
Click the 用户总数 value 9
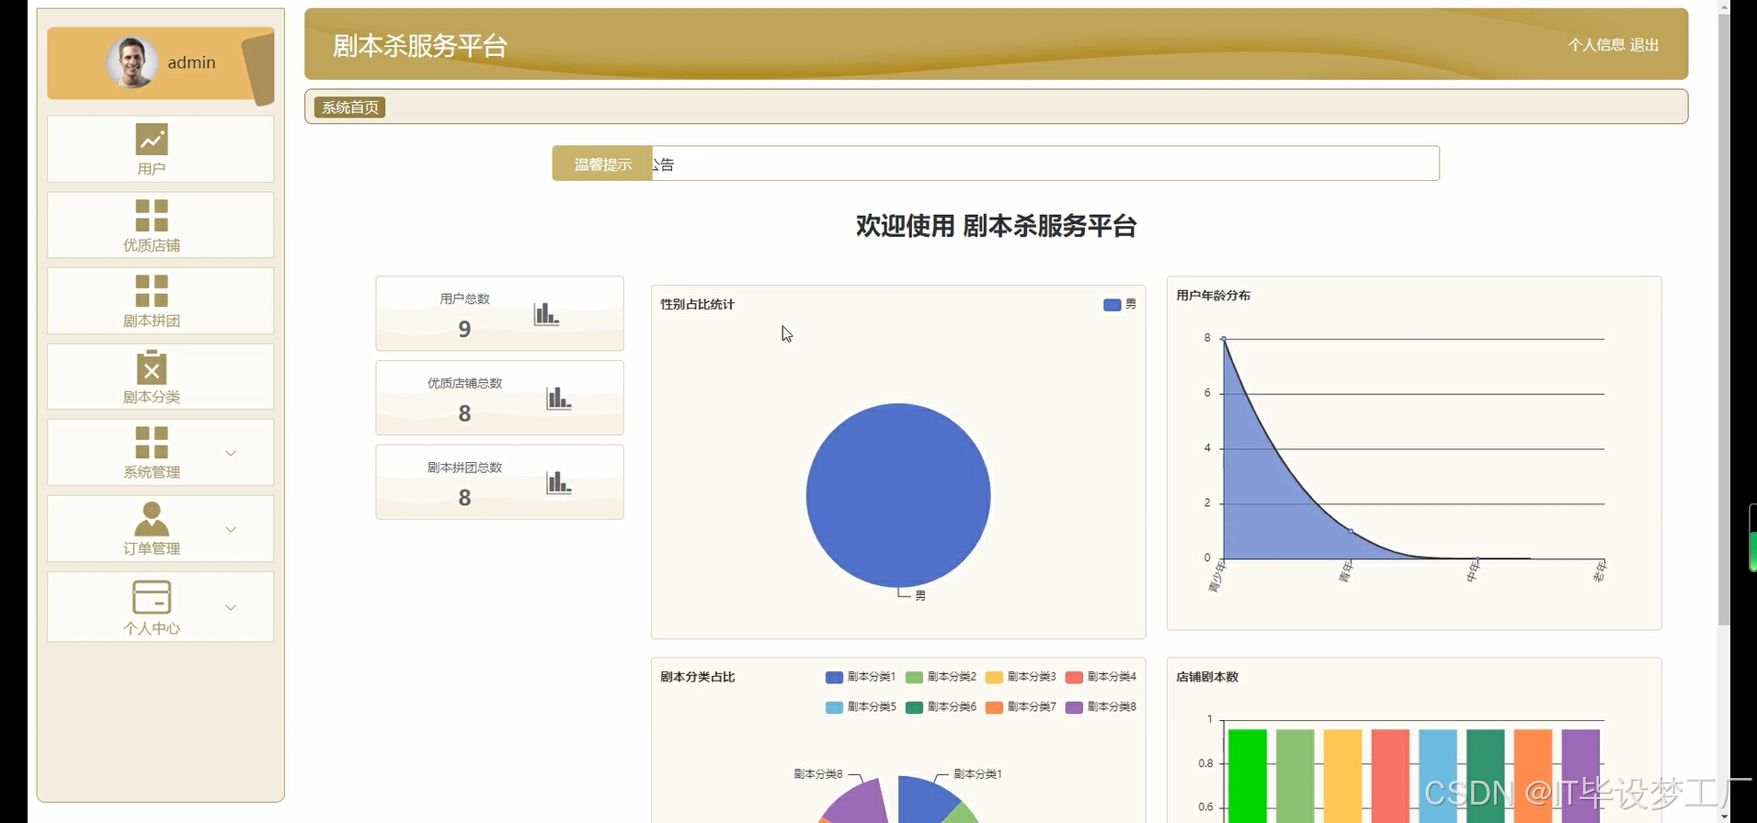click(x=464, y=329)
